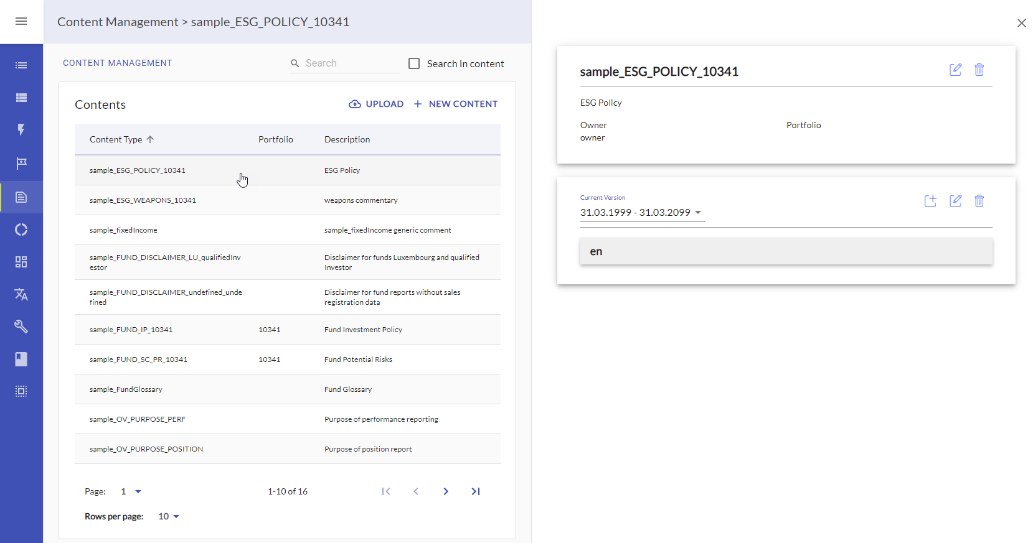The image size is (1033, 543).
Task: Open the Page number dropdown
Action: coord(131,491)
